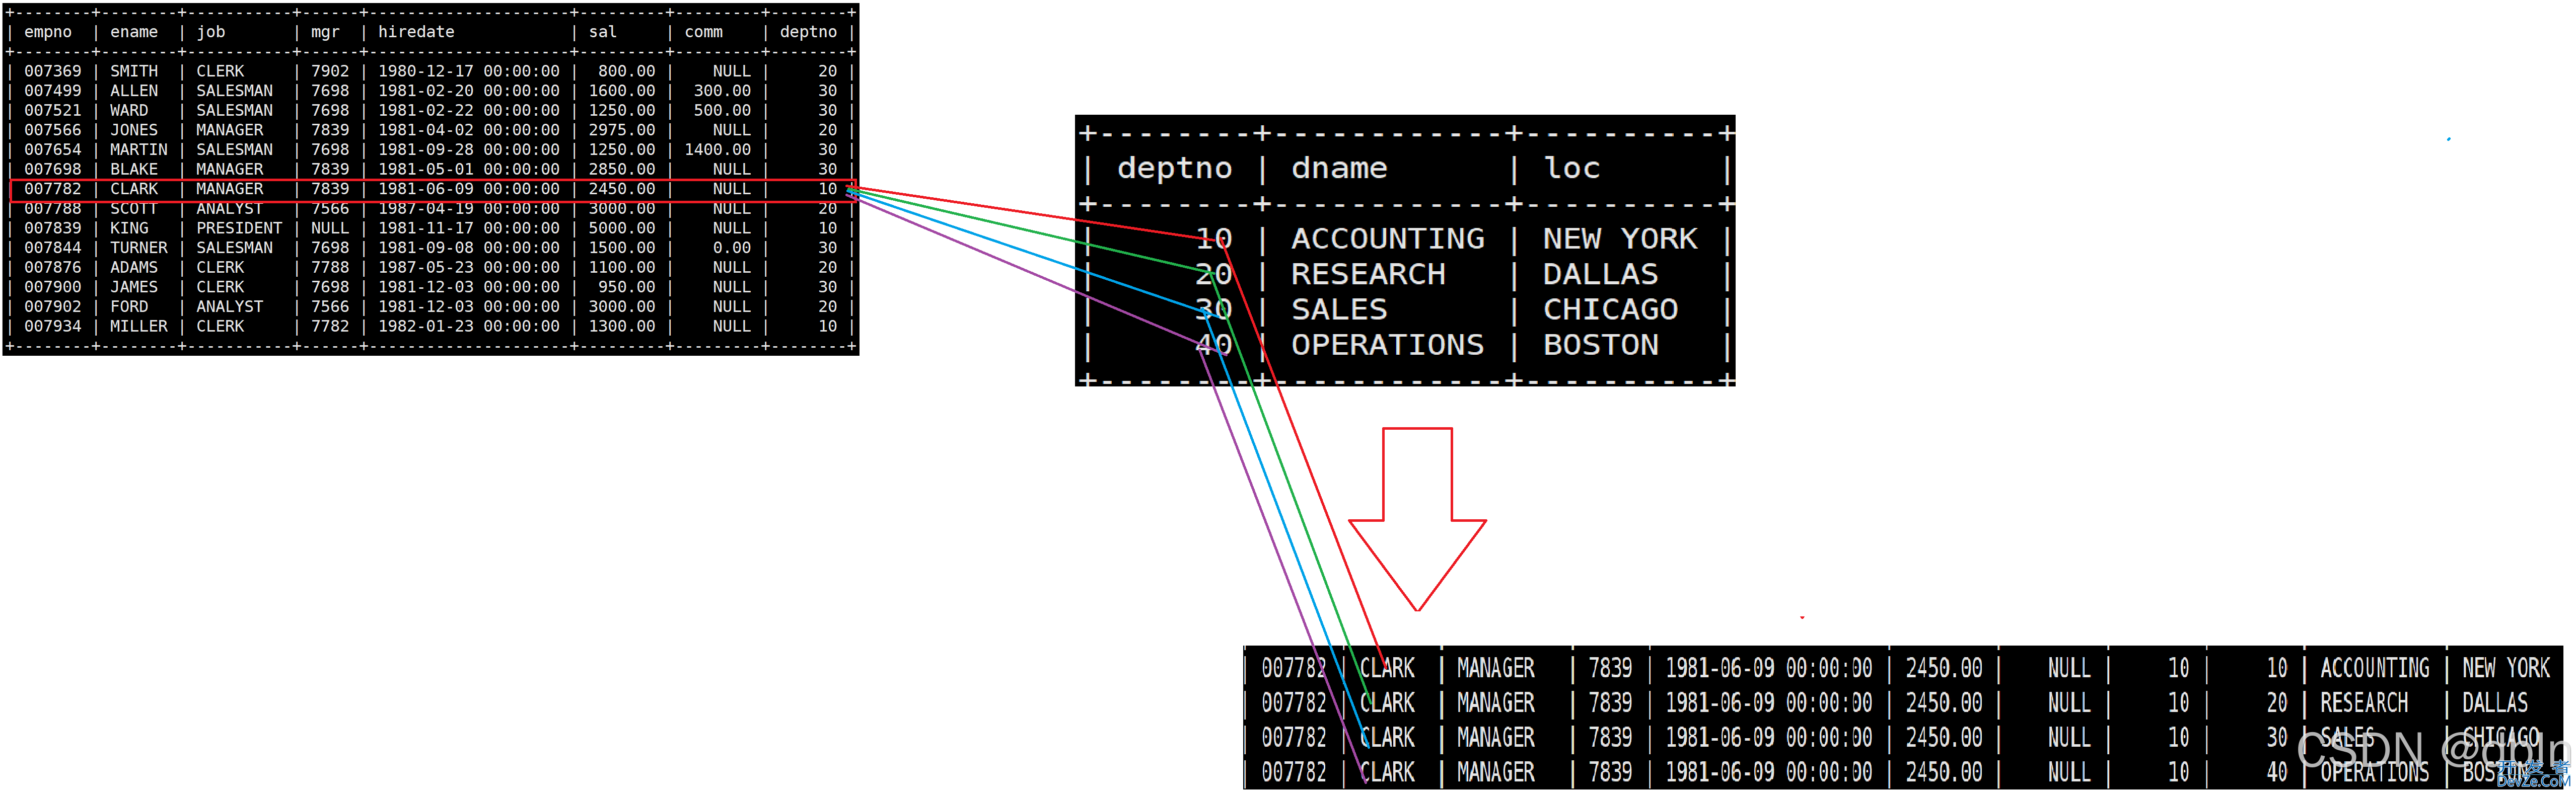
Task: Click empno 007934 cell
Action: pyautogui.click(x=53, y=327)
